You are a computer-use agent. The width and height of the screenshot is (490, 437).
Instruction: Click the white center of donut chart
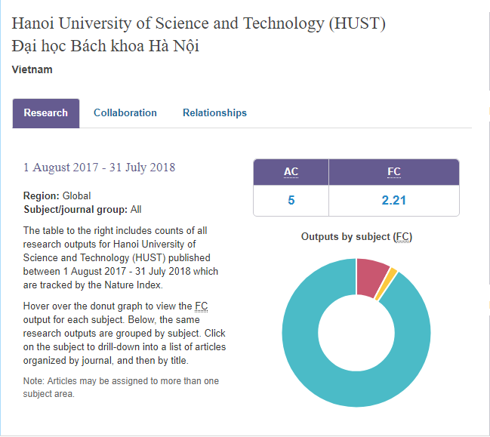coord(356,333)
